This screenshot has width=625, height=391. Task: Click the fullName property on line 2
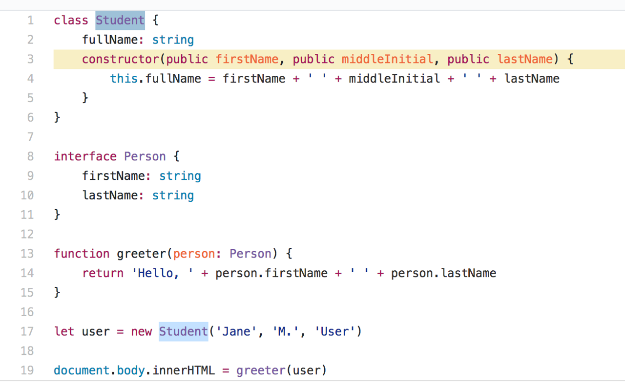point(110,40)
